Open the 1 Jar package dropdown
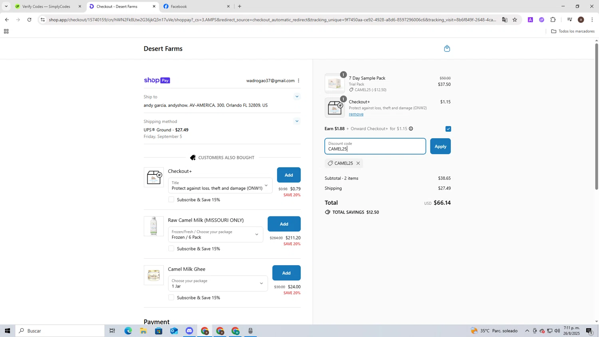Viewport: 599px width, 337px height. pyautogui.click(x=218, y=283)
